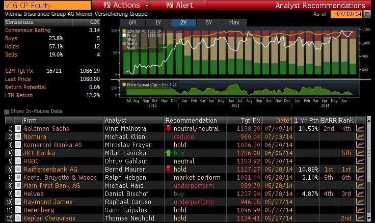Image resolution: width=375 pixels, height=223 pixels.
Task: Select the 6M chart range tab
Action: (132, 22)
